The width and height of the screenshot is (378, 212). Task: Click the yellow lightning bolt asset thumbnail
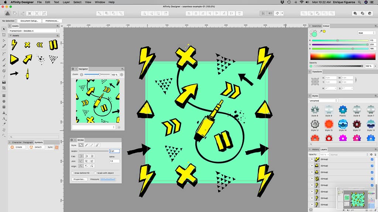coord(14,45)
